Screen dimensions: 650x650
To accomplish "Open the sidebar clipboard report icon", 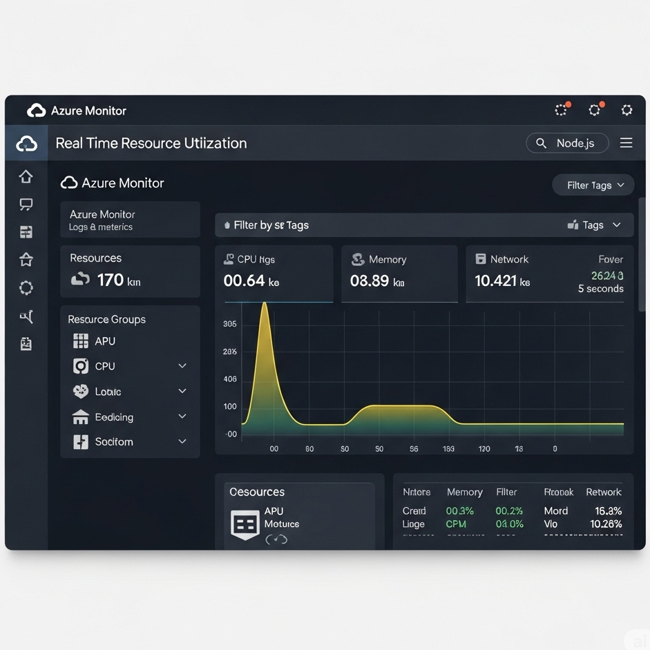I will pyautogui.click(x=26, y=344).
